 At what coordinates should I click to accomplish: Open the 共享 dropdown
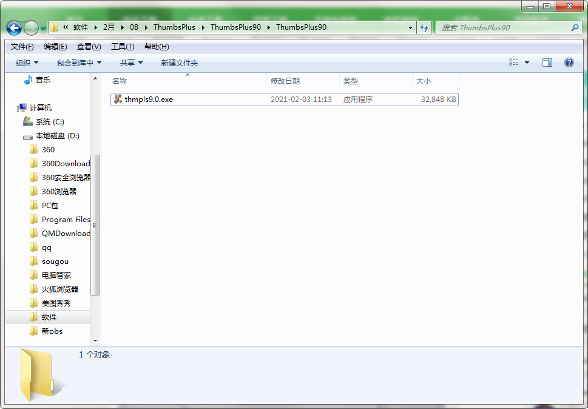pyautogui.click(x=131, y=63)
